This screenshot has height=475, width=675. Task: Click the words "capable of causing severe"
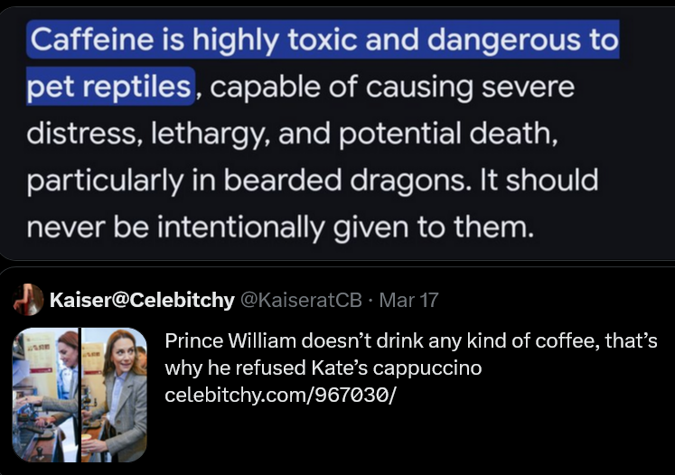[x=392, y=88]
